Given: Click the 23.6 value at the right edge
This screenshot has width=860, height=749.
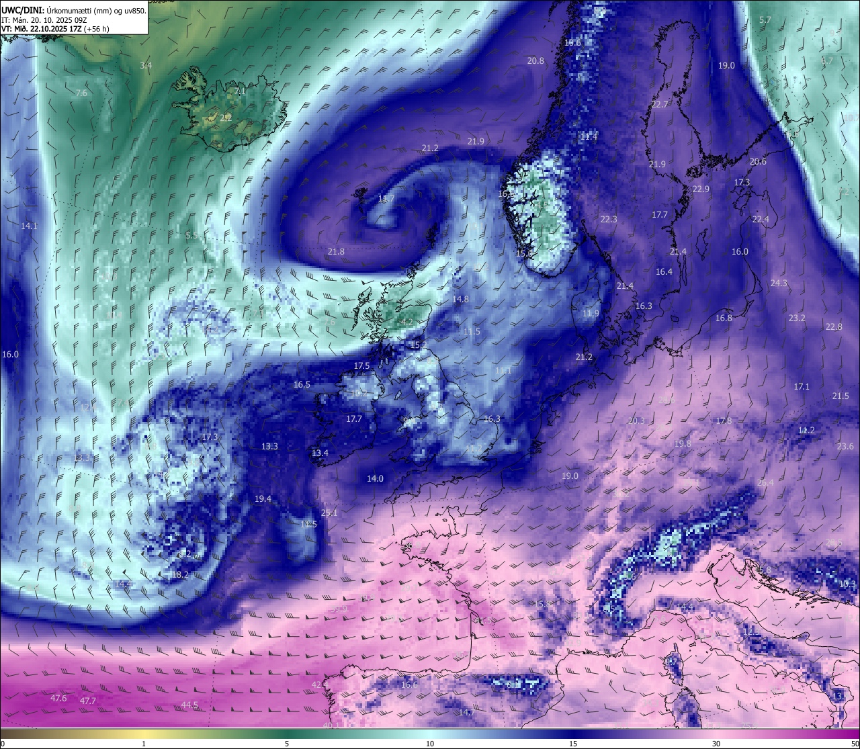Looking at the screenshot, I should [845, 447].
